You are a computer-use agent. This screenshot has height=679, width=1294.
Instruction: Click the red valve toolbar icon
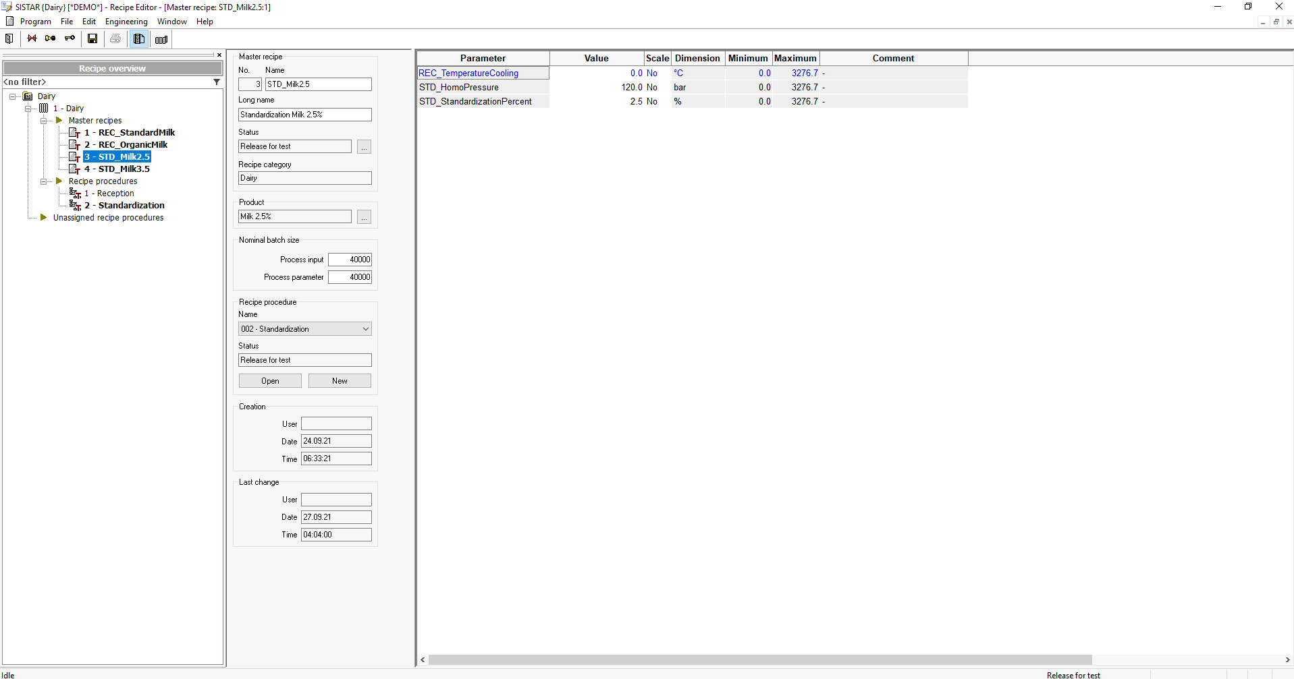[32, 39]
